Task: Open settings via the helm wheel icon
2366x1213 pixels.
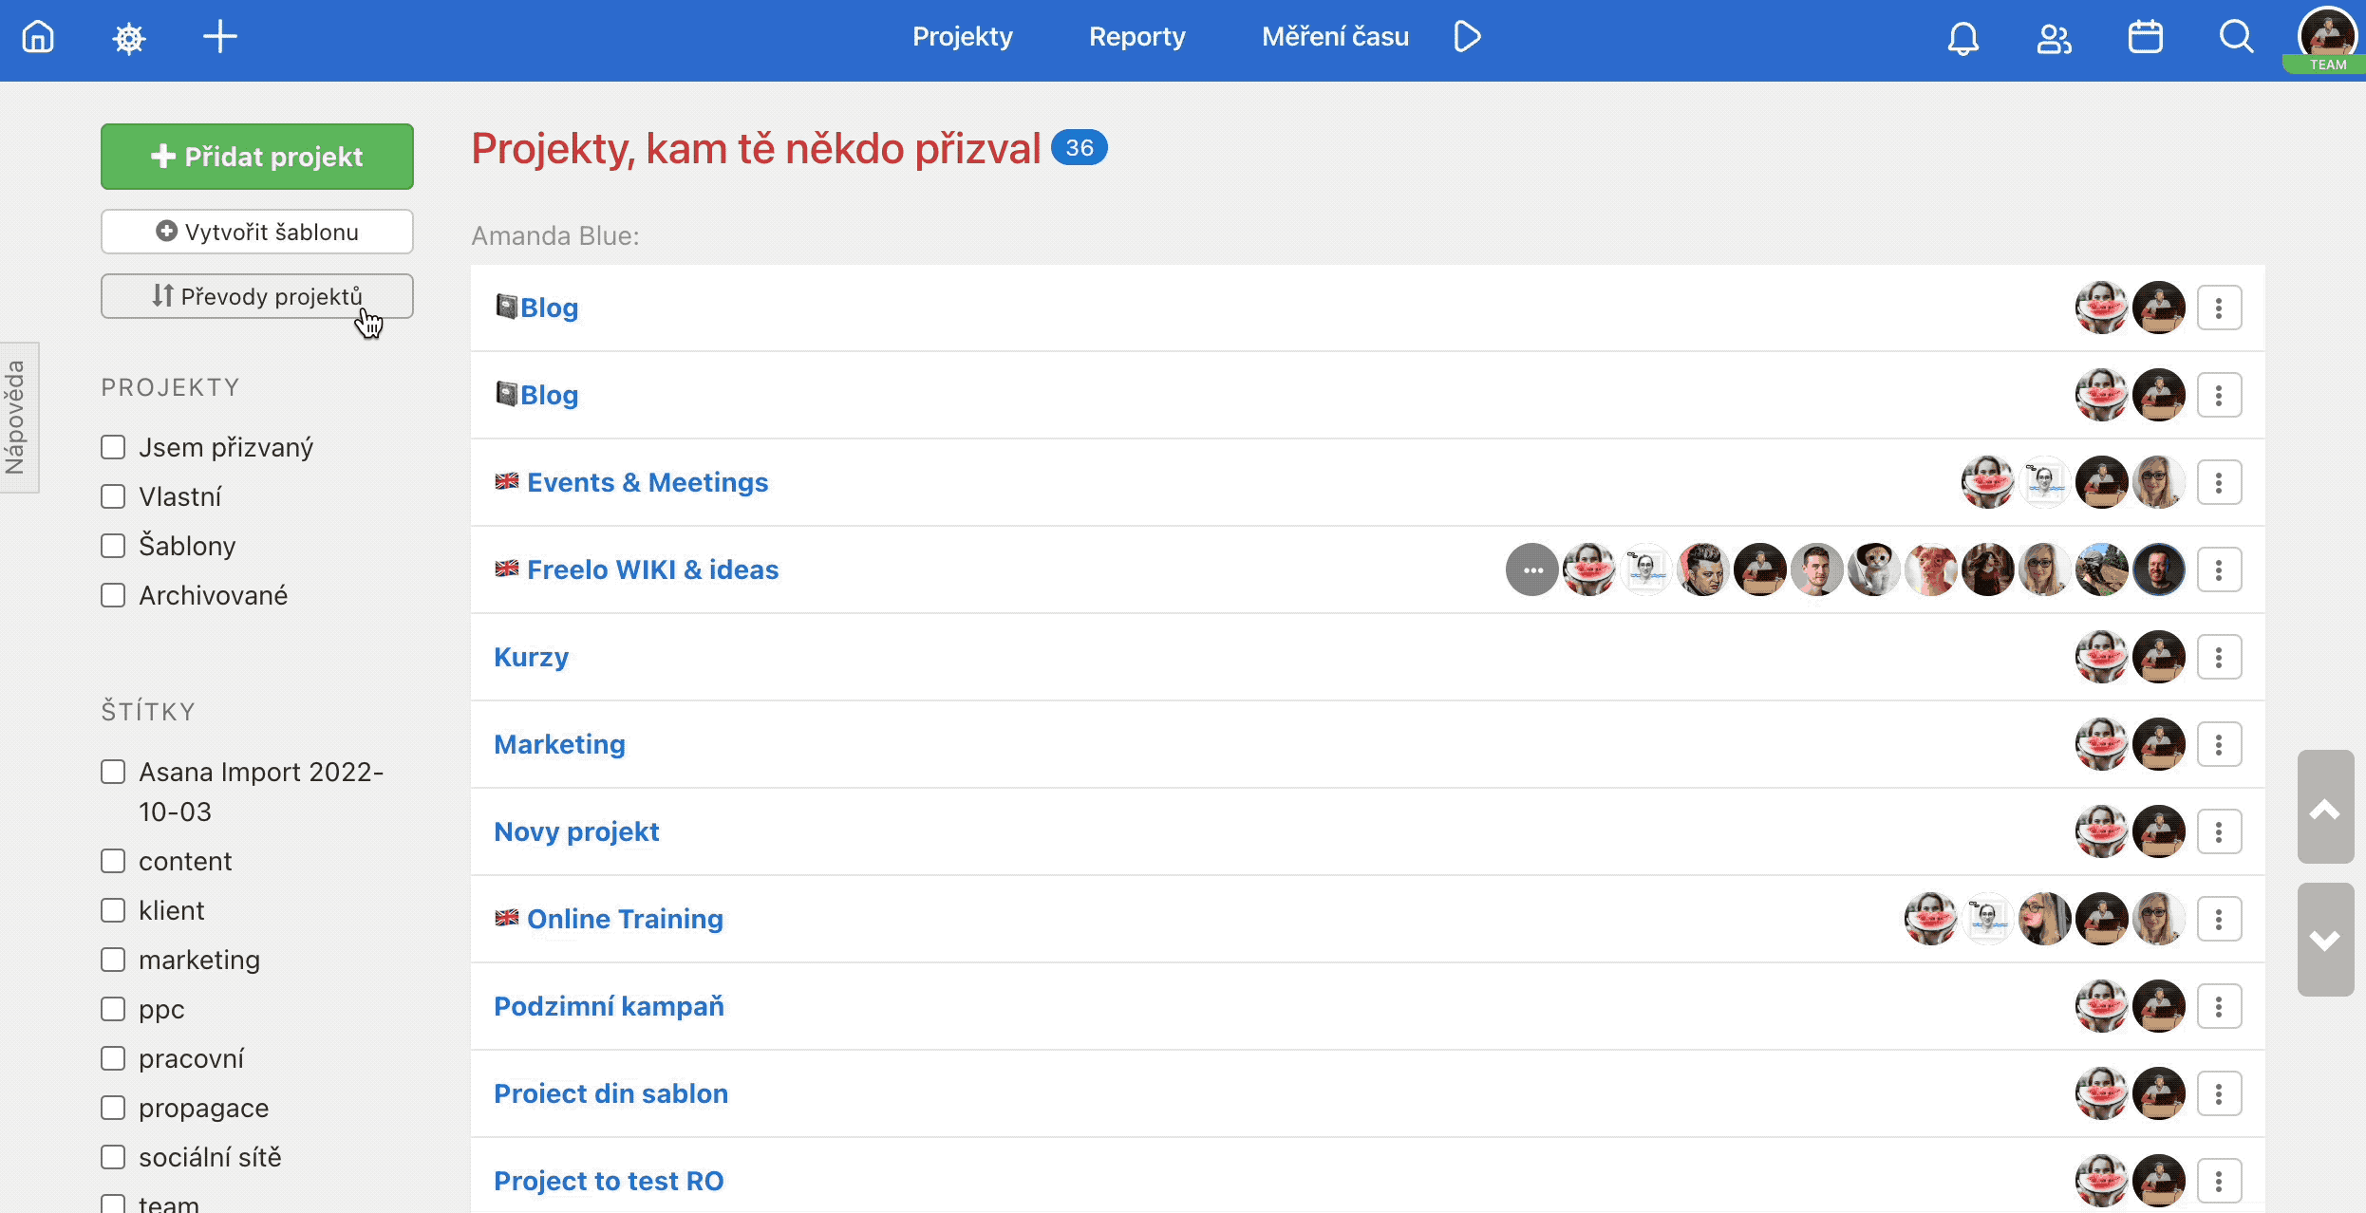Action: (x=129, y=38)
